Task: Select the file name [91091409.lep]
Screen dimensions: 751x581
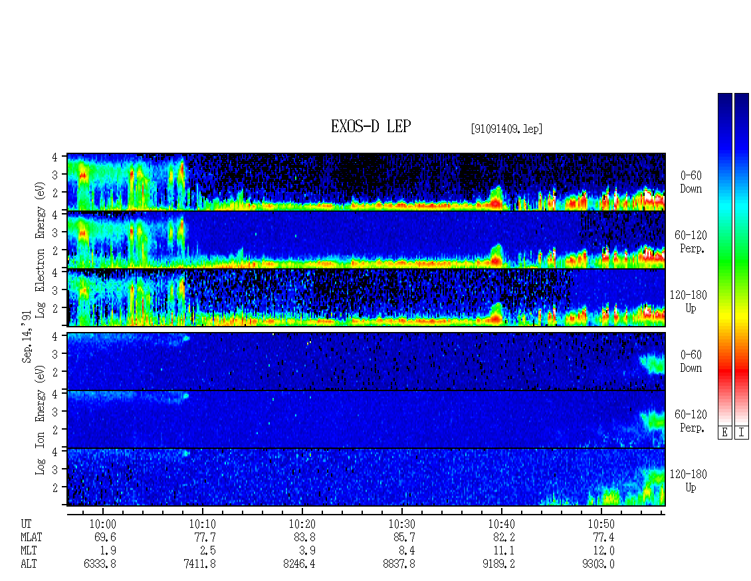Action: point(506,129)
